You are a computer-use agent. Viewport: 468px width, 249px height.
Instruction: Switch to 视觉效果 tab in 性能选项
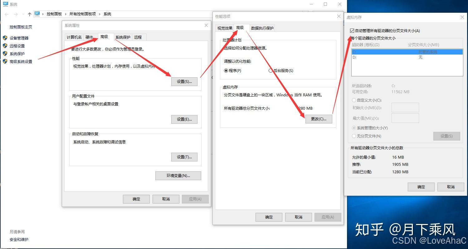(x=225, y=28)
